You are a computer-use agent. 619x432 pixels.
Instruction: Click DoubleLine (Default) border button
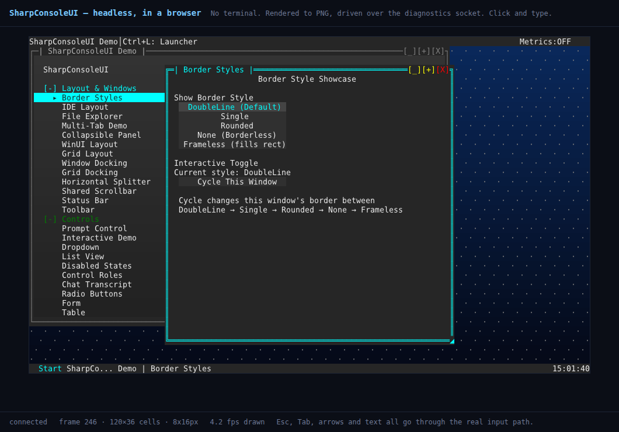pyautogui.click(x=232, y=107)
